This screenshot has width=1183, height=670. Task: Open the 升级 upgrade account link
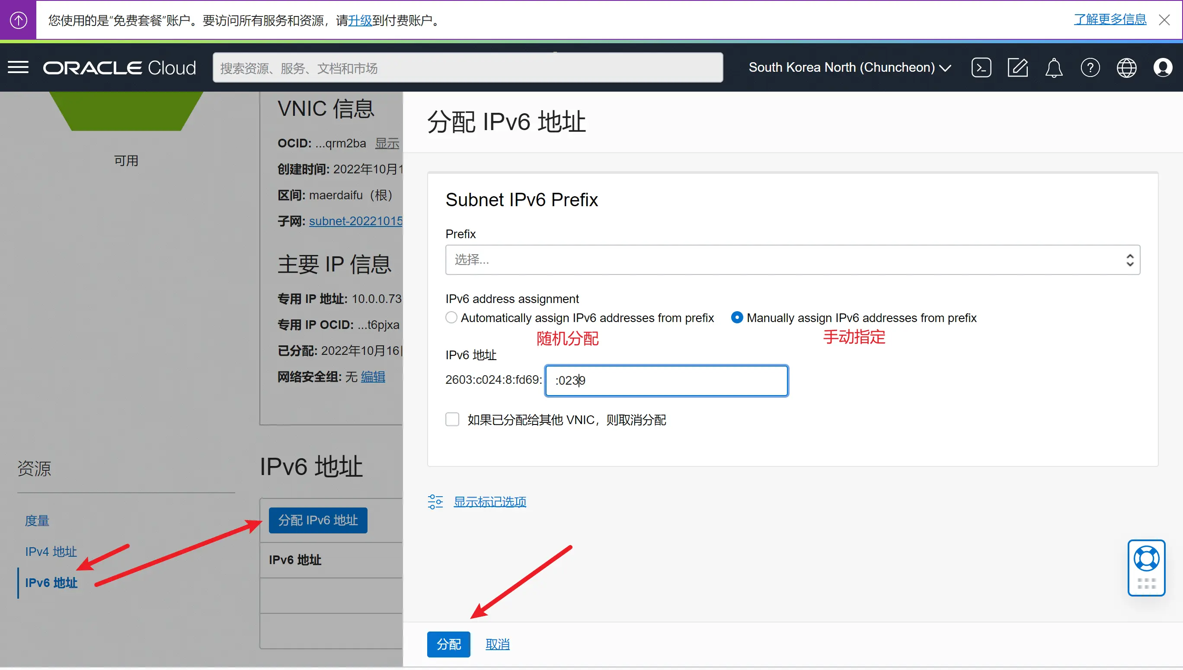(x=361, y=20)
